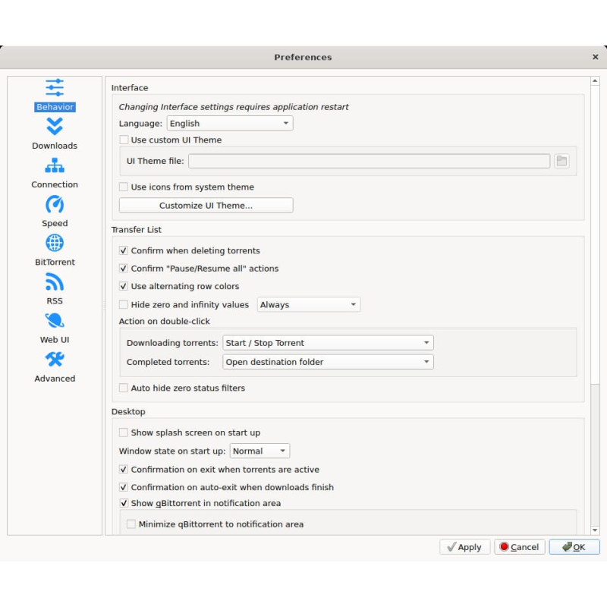The image size is (607, 607).
Task: Click the Customize UI Theme button
Action: [206, 205]
